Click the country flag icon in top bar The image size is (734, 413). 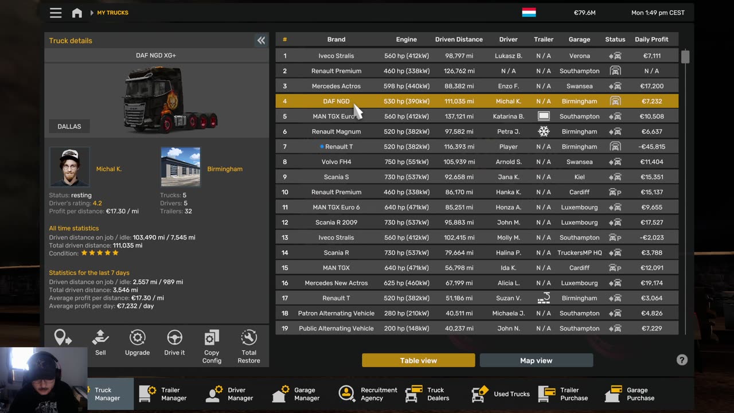529,13
